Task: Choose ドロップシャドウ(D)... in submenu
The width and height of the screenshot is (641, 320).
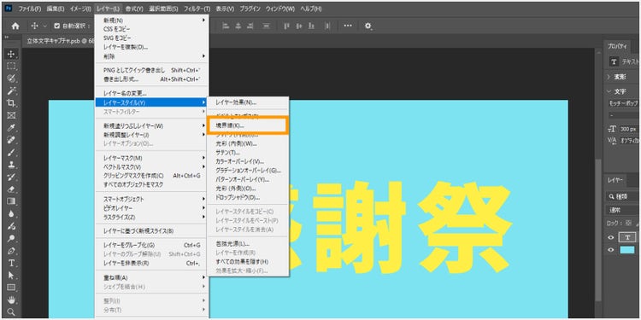Action: tap(248, 198)
